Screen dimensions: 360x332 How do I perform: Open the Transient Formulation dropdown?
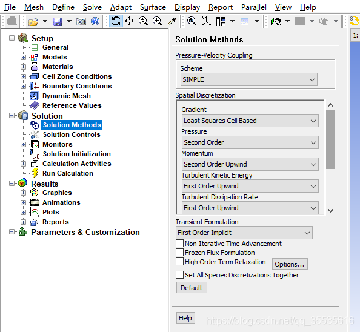click(x=244, y=233)
